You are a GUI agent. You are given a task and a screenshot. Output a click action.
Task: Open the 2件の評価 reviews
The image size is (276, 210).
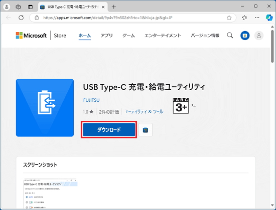109,112
